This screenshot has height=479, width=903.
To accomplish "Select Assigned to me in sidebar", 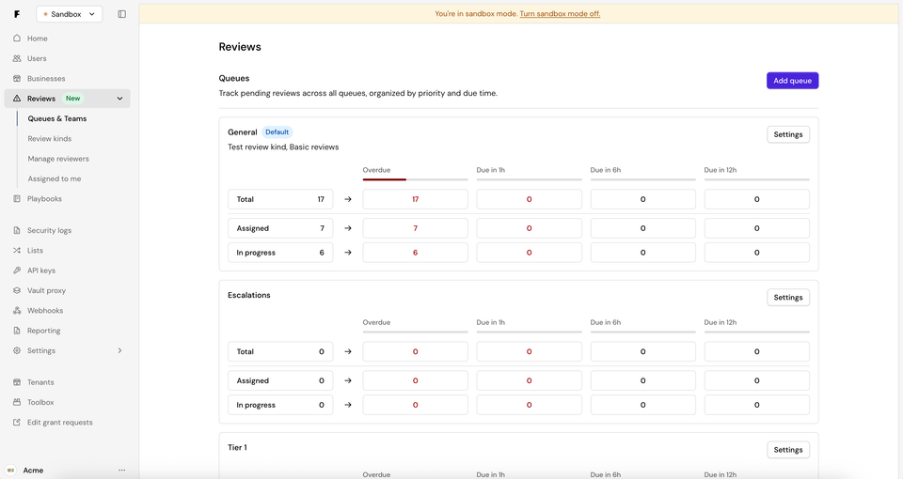I will coord(55,178).
